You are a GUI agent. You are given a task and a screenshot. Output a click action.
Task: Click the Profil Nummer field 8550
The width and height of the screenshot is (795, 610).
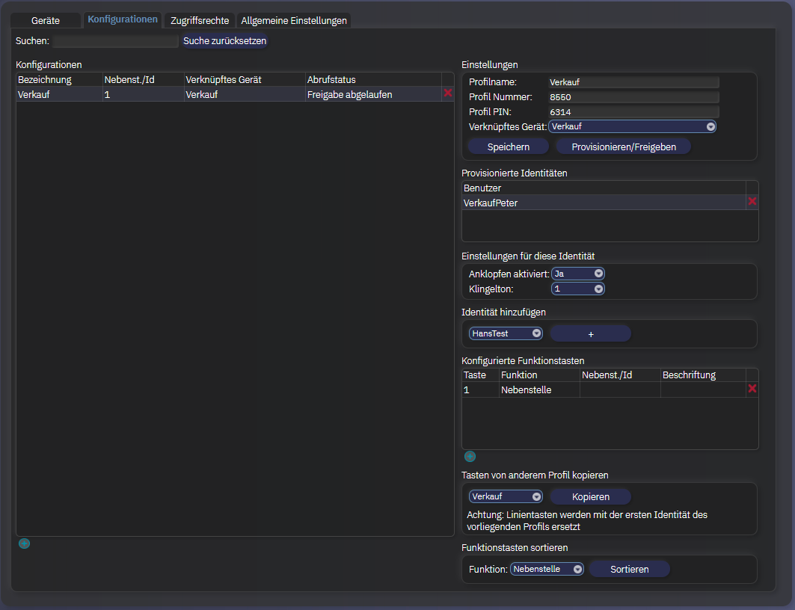click(x=633, y=97)
